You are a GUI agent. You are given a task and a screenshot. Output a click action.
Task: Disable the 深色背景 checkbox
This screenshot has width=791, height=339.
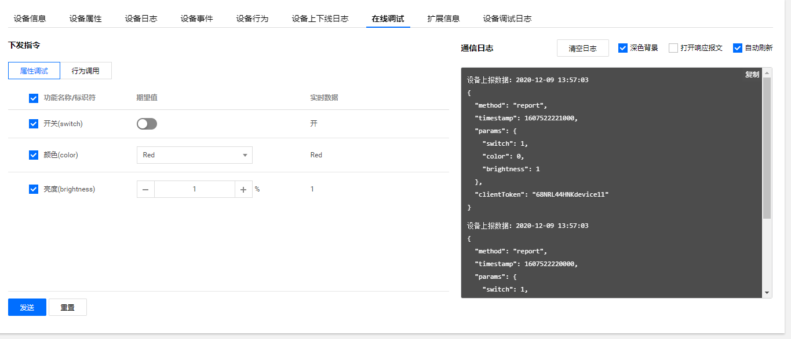click(623, 48)
